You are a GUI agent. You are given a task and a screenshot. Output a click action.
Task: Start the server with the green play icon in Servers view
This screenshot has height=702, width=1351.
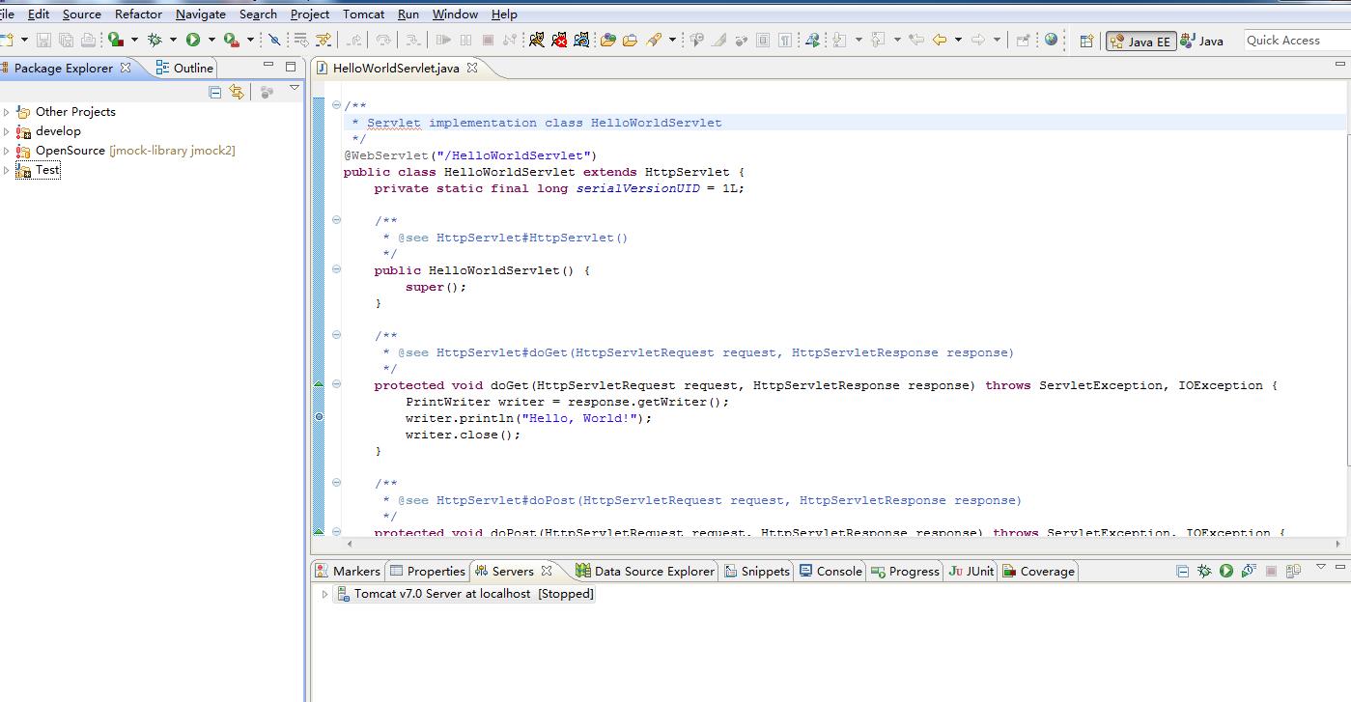point(1225,571)
